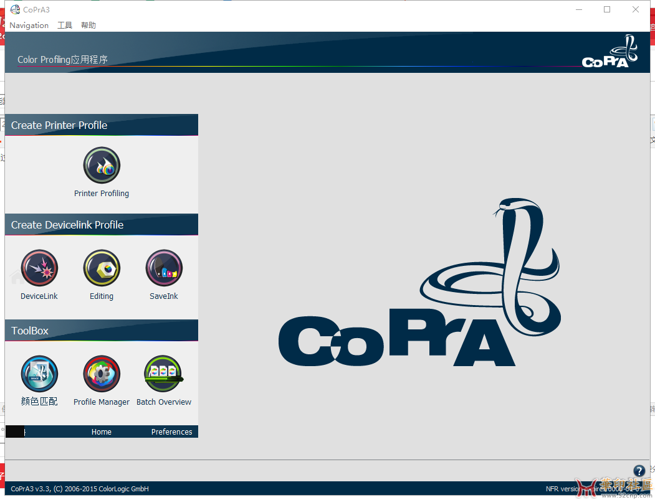Open Preferences in the sidebar footer
The width and height of the screenshot is (655, 500).
pyautogui.click(x=171, y=432)
